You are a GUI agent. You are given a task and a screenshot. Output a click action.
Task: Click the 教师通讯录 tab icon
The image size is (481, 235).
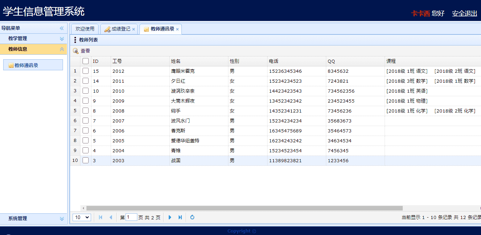coord(146,29)
